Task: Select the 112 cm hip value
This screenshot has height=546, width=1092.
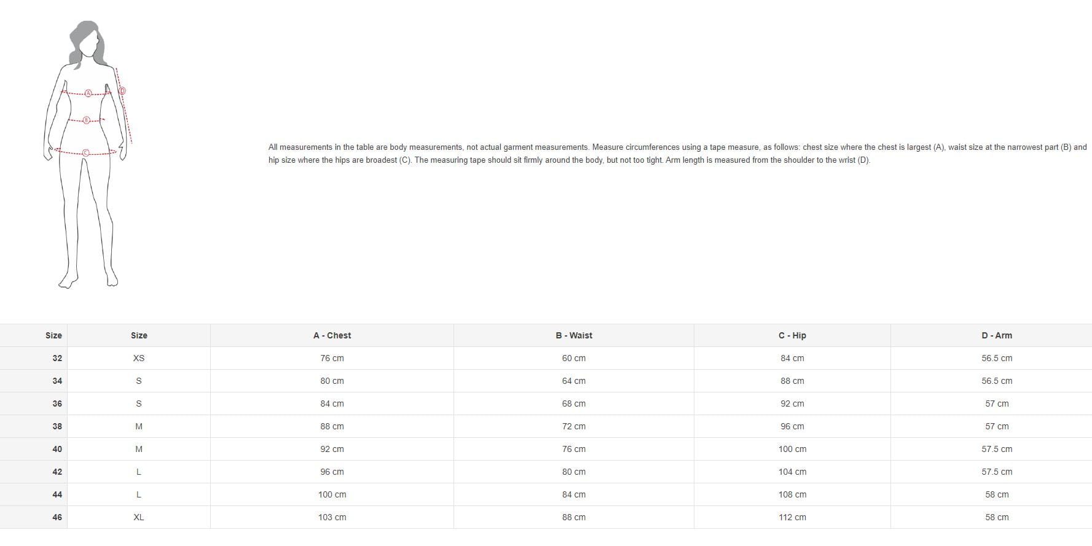Action: 792,517
